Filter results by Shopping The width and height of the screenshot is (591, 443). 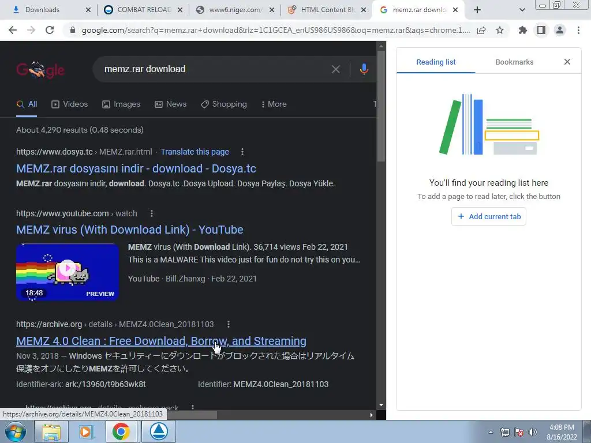click(x=224, y=104)
